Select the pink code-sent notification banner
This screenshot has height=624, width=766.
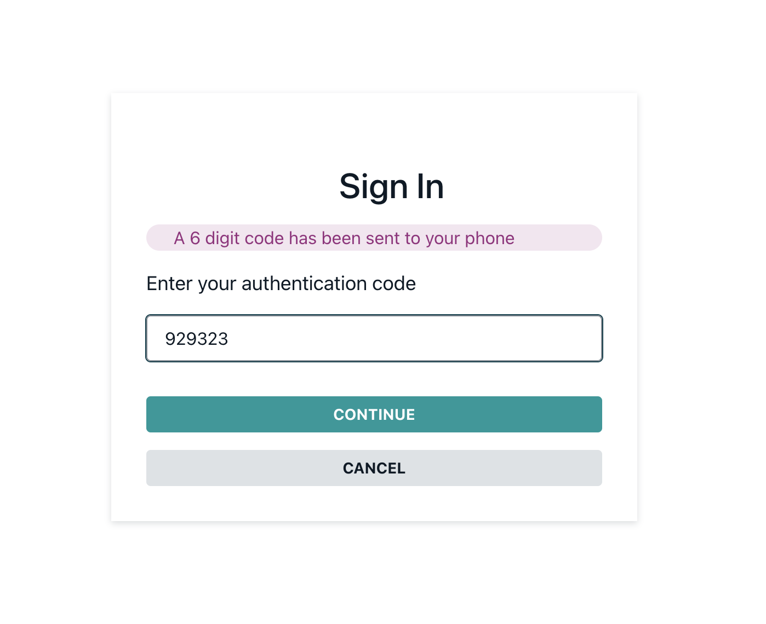374,238
